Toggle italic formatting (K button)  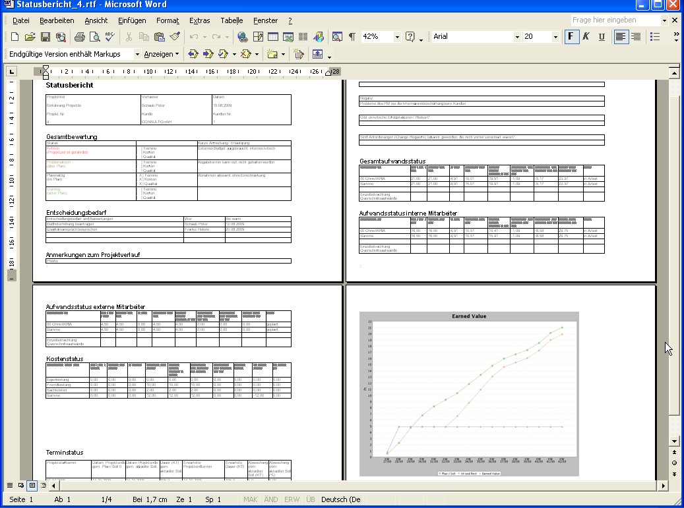pyautogui.click(x=585, y=37)
